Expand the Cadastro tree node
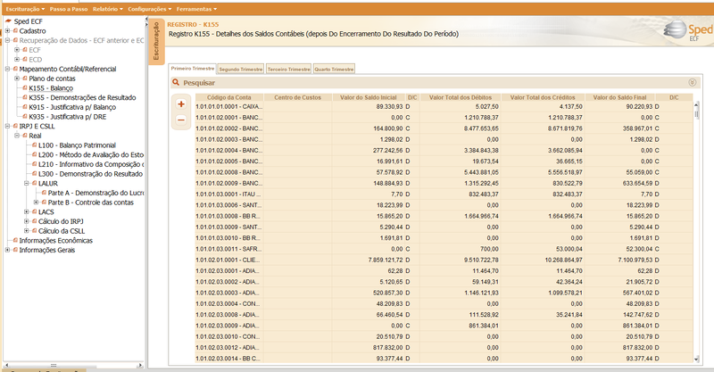 (7, 31)
